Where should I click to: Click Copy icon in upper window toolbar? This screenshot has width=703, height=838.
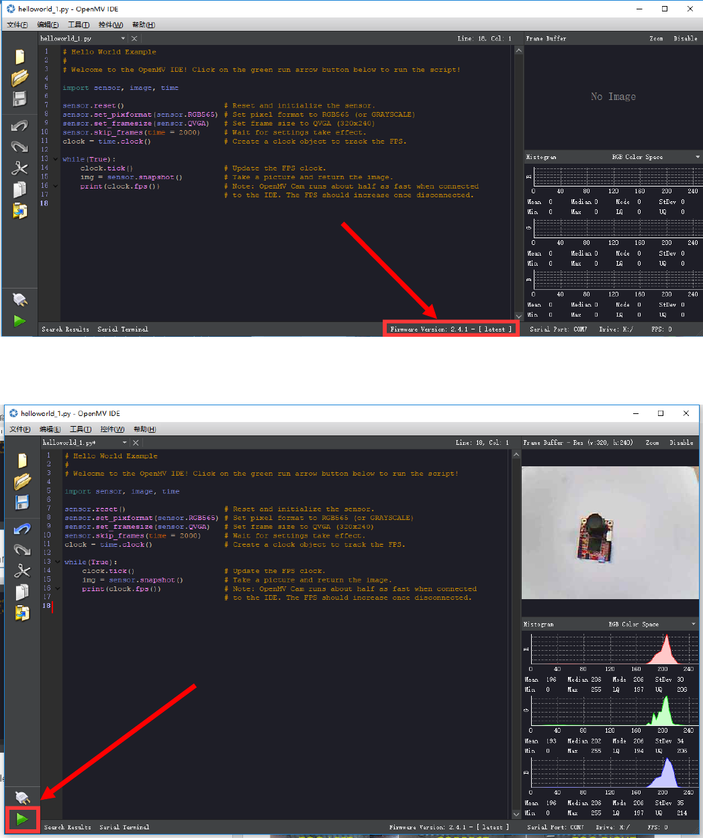tap(20, 189)
